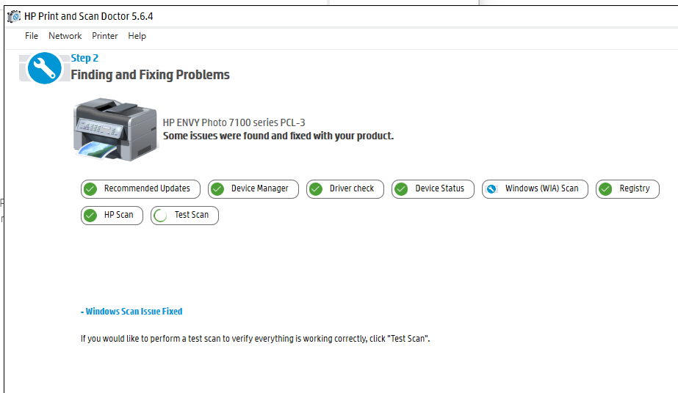Click the Windows Scan Issue Fixed link
678x393 pixels.
(132, 312)
